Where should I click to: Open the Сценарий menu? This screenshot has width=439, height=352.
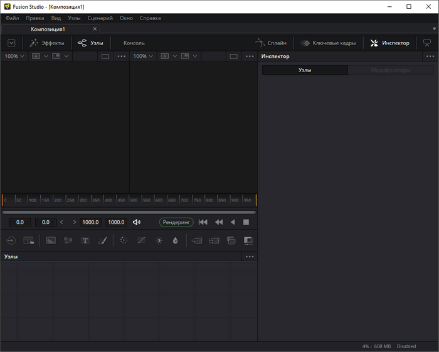100,18
